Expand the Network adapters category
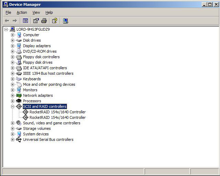 coord(12,95)
